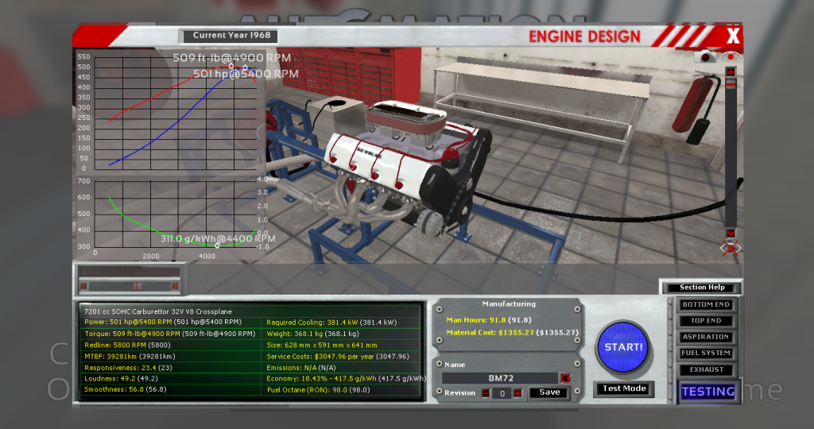Switch to the TESTING section
The height and width of the screenshot is (429, 814).
pyautogui.click(x=708, y=392)
